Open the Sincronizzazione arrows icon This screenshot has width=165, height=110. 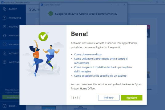[x=4, y=35]
